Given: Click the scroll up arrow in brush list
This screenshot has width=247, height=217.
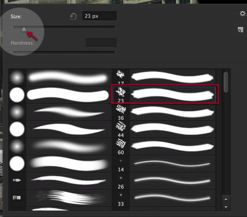Looking at the screenshot, I should click(x=226, y=199).
